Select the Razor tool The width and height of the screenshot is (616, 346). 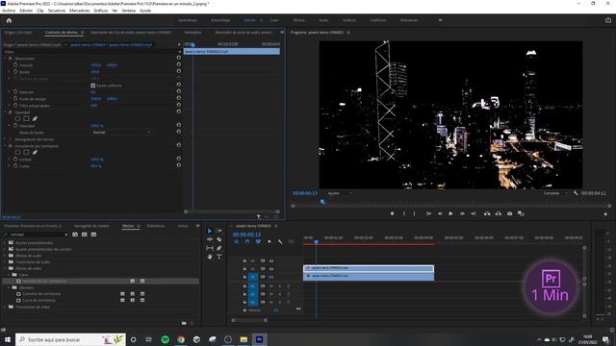pos(219,239)
